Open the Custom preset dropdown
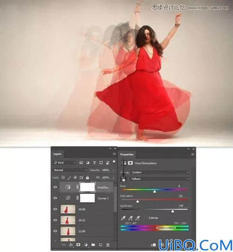This screenshot has width=233, height=252. [160, 173]
